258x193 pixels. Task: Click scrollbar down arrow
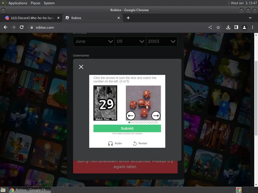(256, 185)
